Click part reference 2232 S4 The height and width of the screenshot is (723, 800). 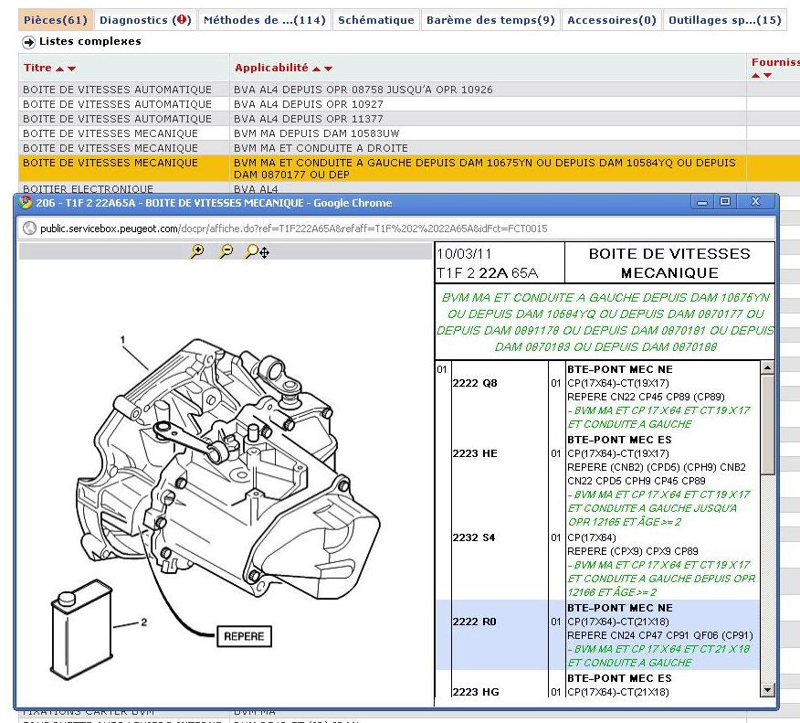coord(473,537)
